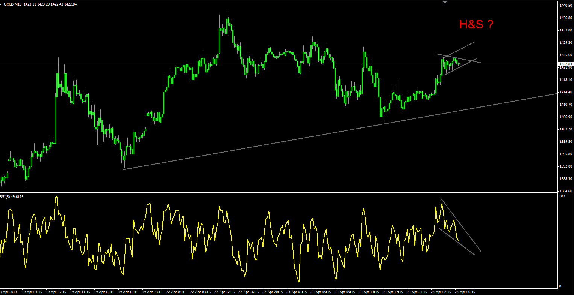Image resolution: width=574 pixels, height=295 pixels.
Task: Click the 1399.50 price axis label
Action: point(566,142)
